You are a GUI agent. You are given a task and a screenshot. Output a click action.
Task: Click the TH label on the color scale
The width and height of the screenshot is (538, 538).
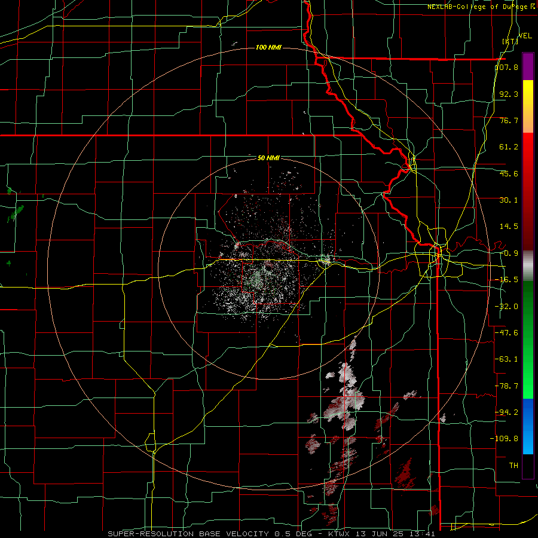(513, 466)
